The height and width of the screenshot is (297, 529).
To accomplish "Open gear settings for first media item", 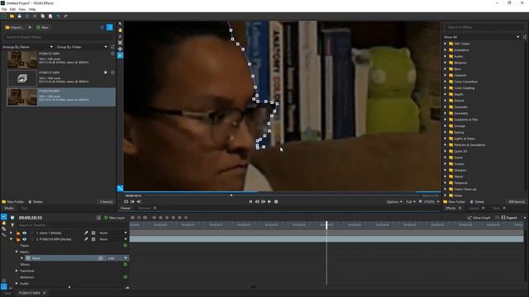I will tap(112, 54).
